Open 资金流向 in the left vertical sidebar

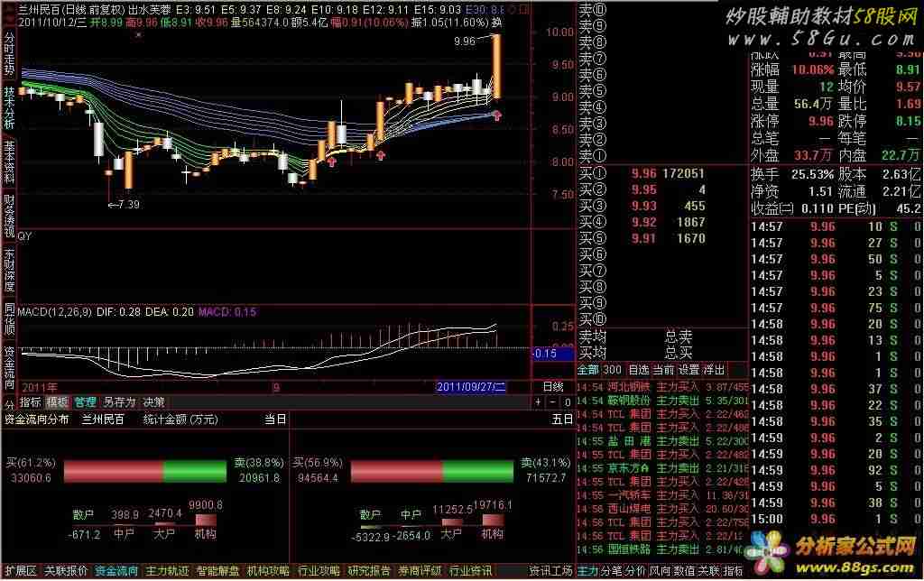coord(9,368)
